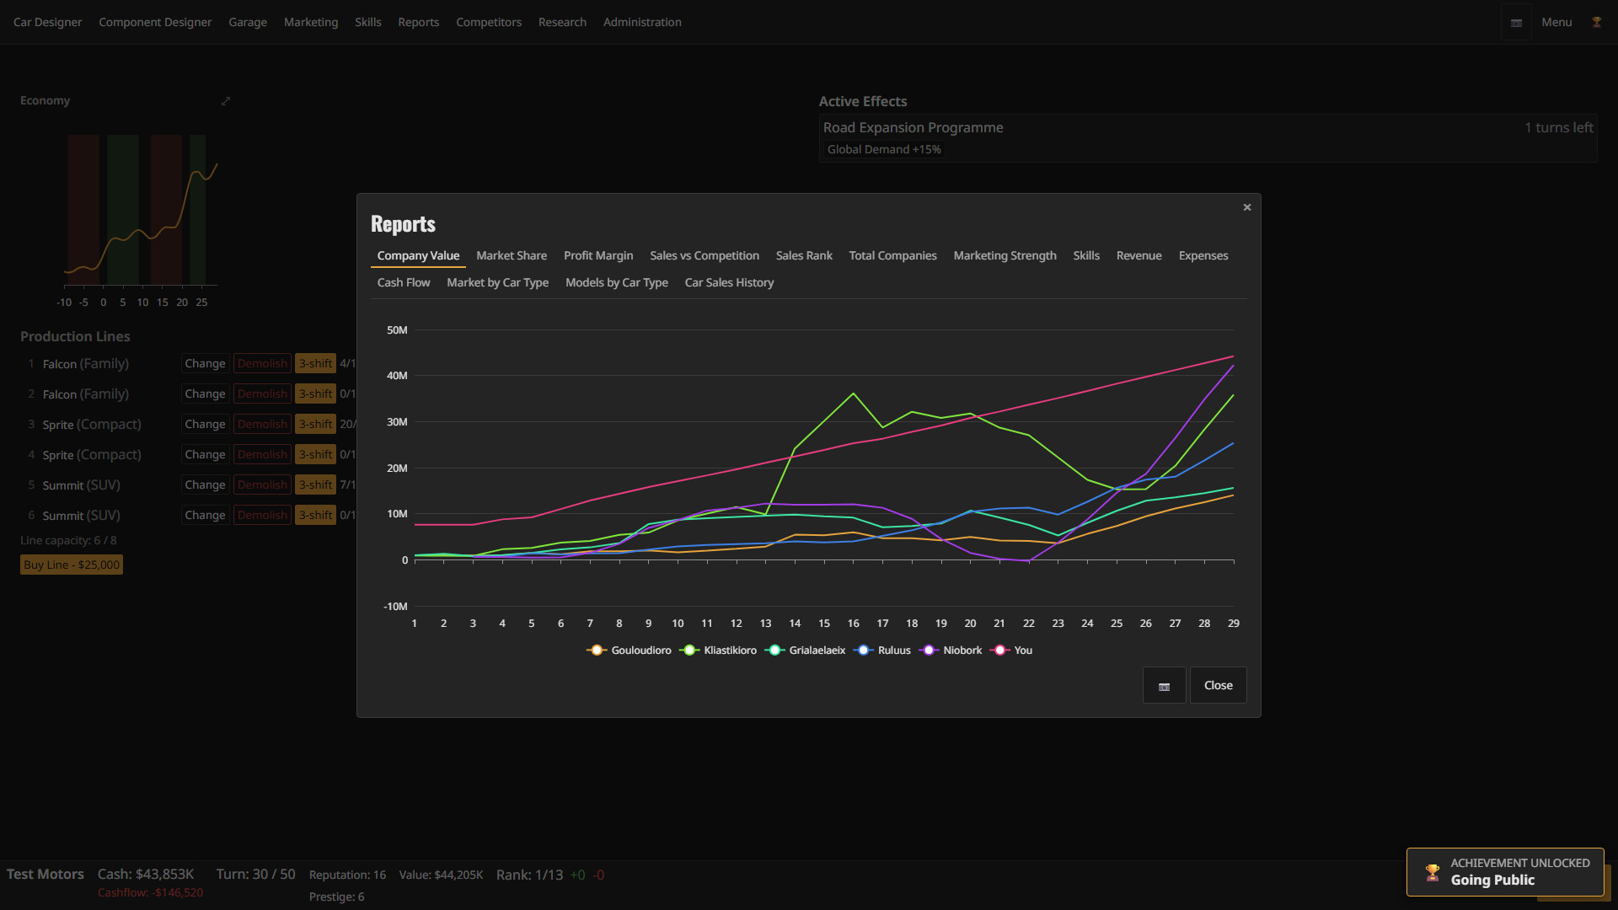The image size is (1618, 910).
Task: Open Models by Car Type tab
Action: pyautogui.click(x=617, y=282)
